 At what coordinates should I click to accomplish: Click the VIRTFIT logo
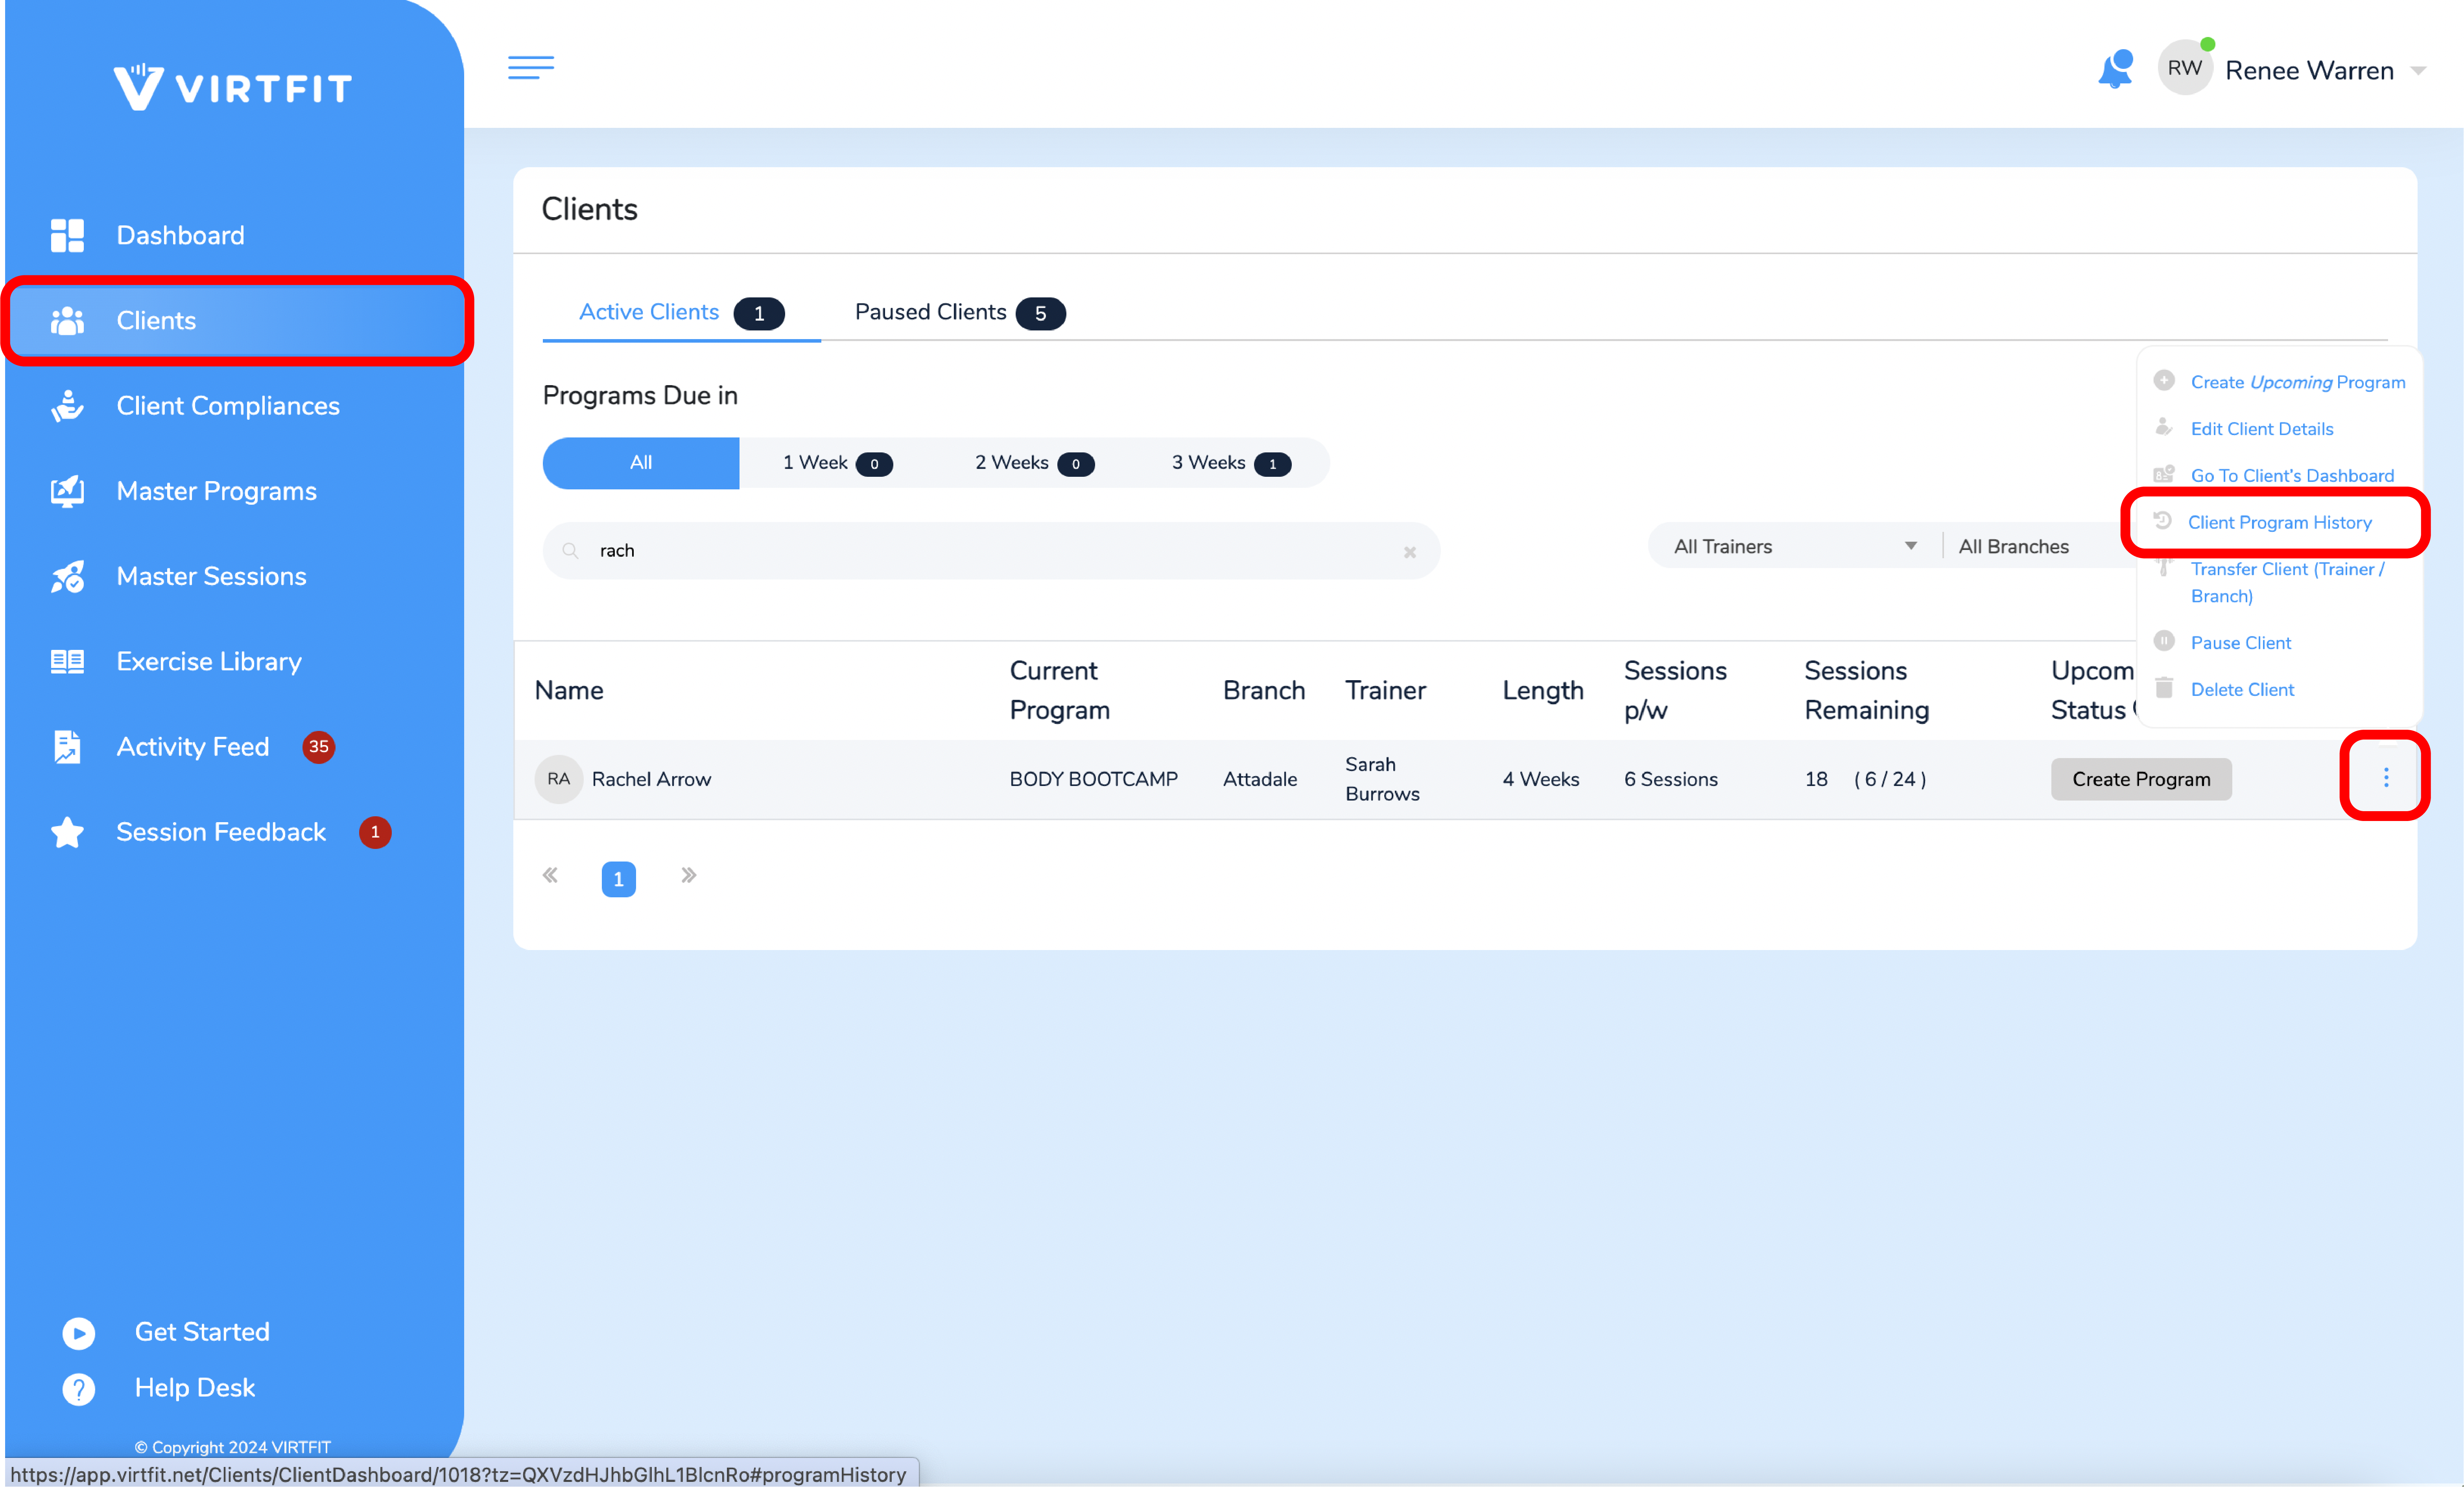(x=232, y=87)
